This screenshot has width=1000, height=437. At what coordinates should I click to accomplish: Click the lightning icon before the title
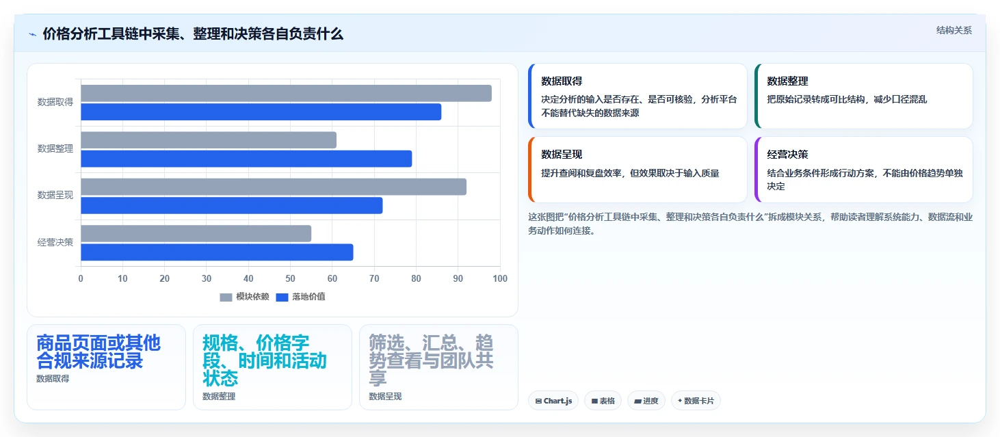point(32,34)
